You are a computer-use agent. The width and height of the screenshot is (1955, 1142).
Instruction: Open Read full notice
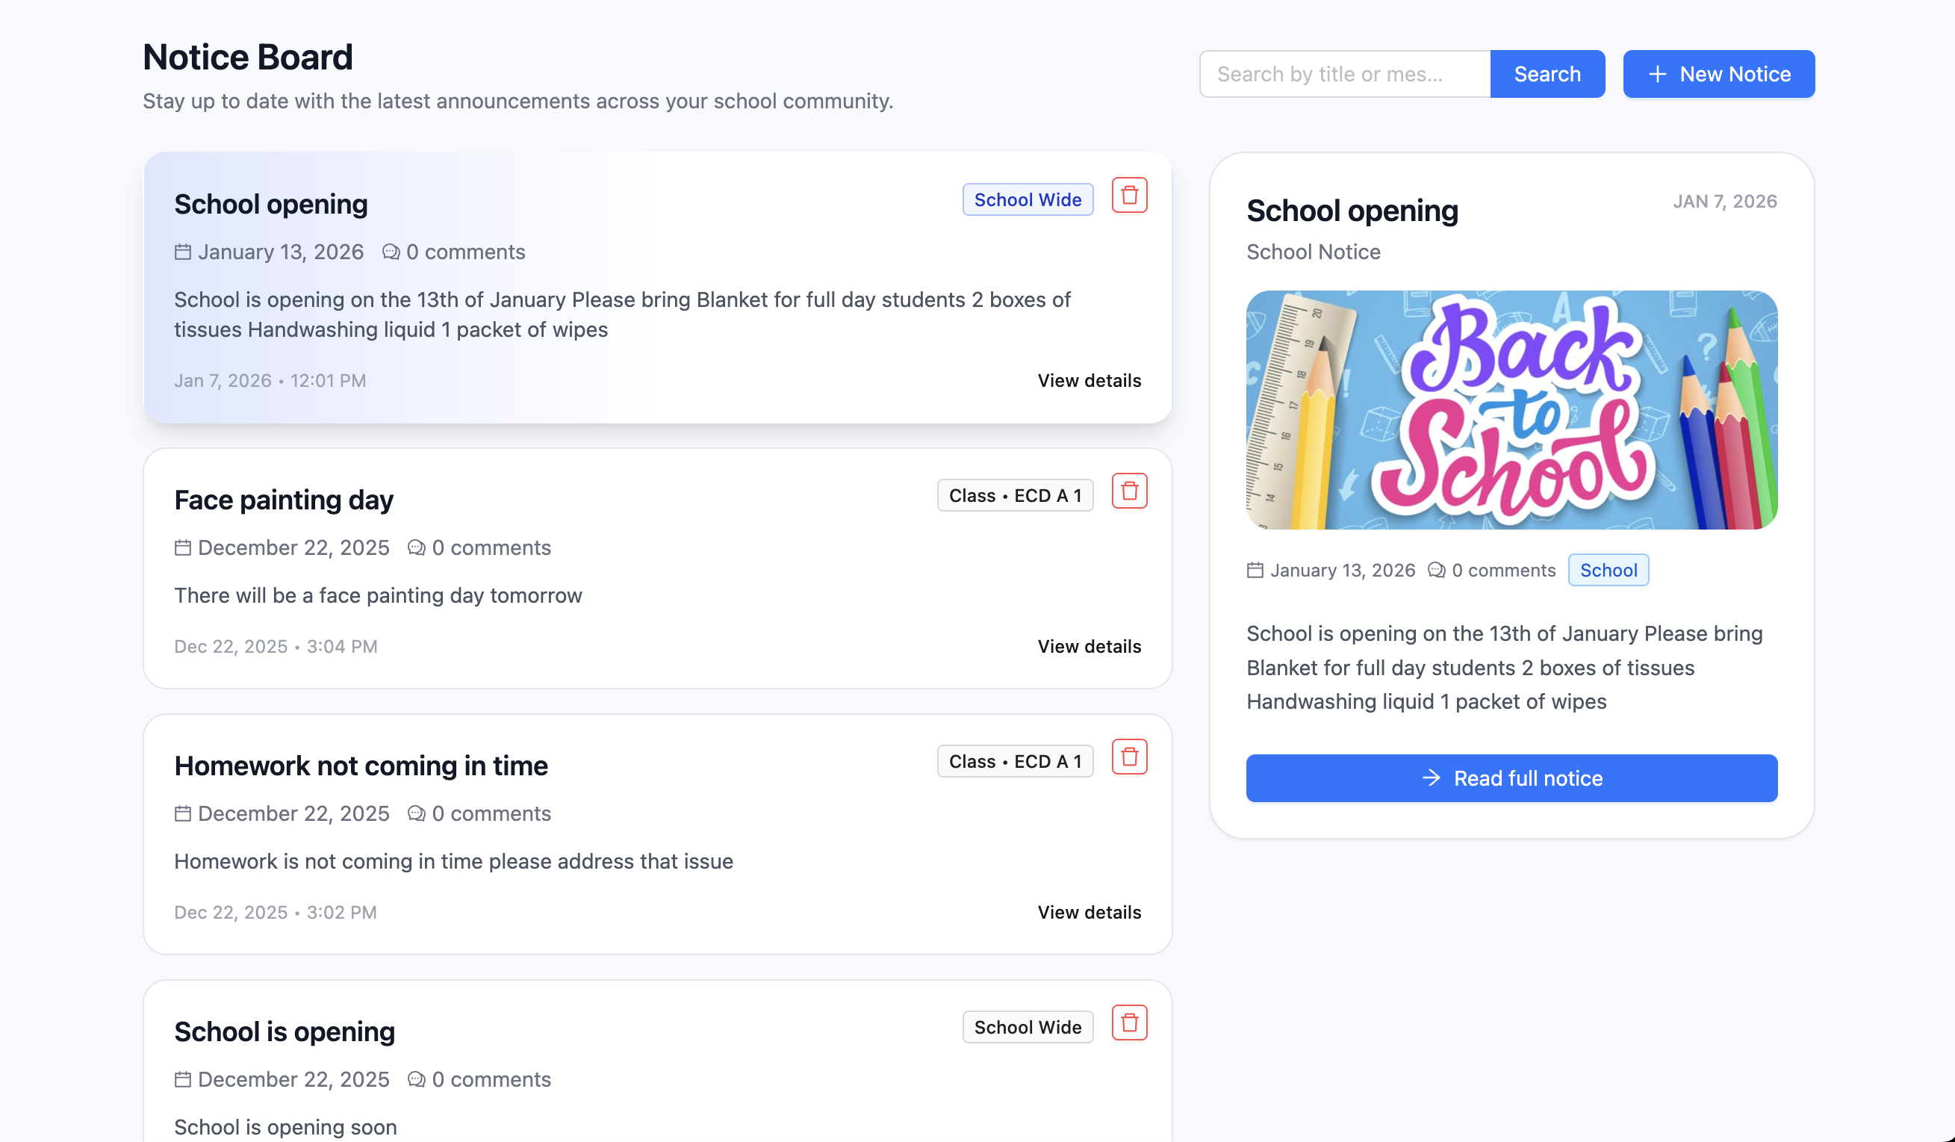[1511, 778]
